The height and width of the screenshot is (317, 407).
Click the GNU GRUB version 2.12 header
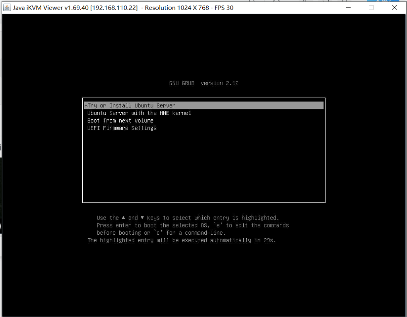[x=203, y=83]
